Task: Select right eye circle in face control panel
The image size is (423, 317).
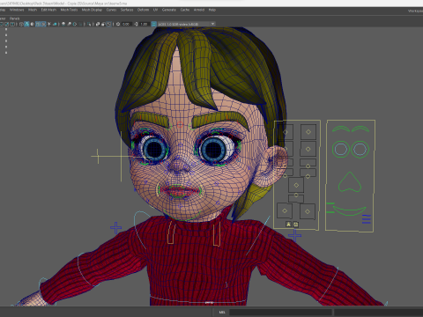Action: click(360, 149)
